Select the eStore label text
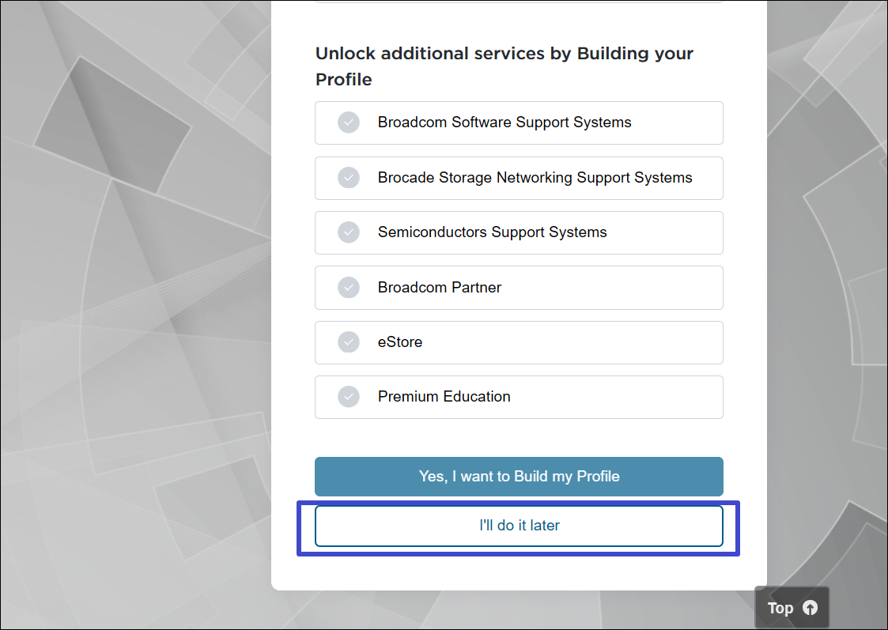Viewport: 888px width, 630px height. [400, 342]
